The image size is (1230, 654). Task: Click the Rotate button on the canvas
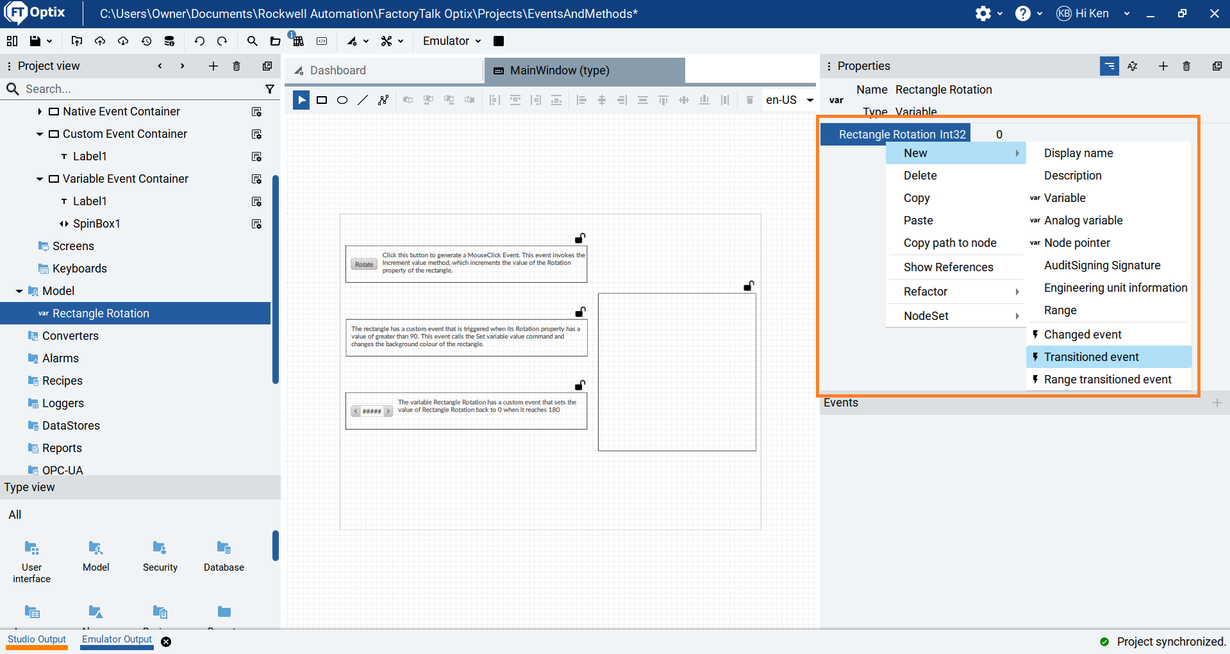[364, 264]
